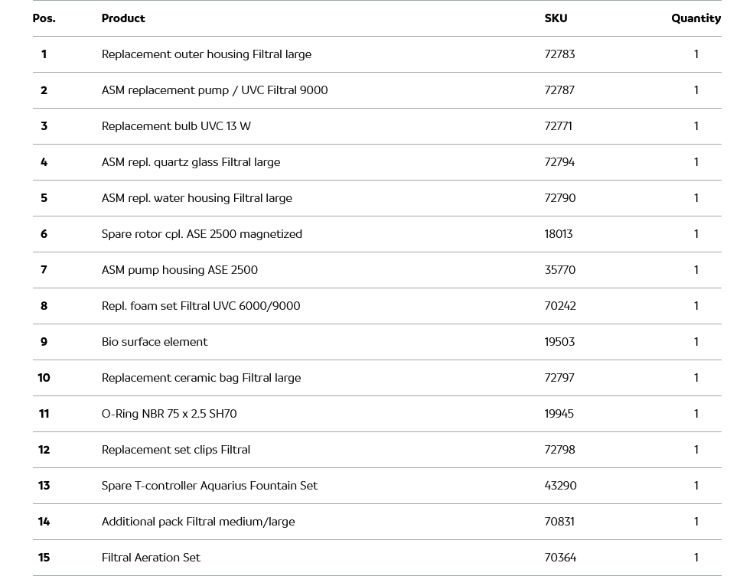Open the "O-Ring NBR 75 x 2.5 SH70" item
This screenshot has width=753, height=576.
tap(169, 414)
